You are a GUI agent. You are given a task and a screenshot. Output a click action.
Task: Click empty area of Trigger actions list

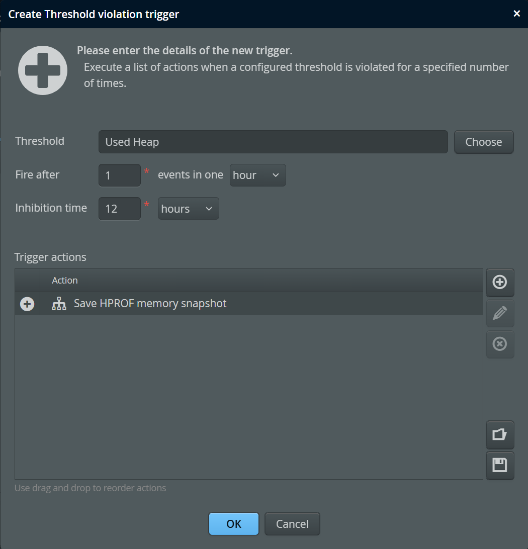pos(249,397)
